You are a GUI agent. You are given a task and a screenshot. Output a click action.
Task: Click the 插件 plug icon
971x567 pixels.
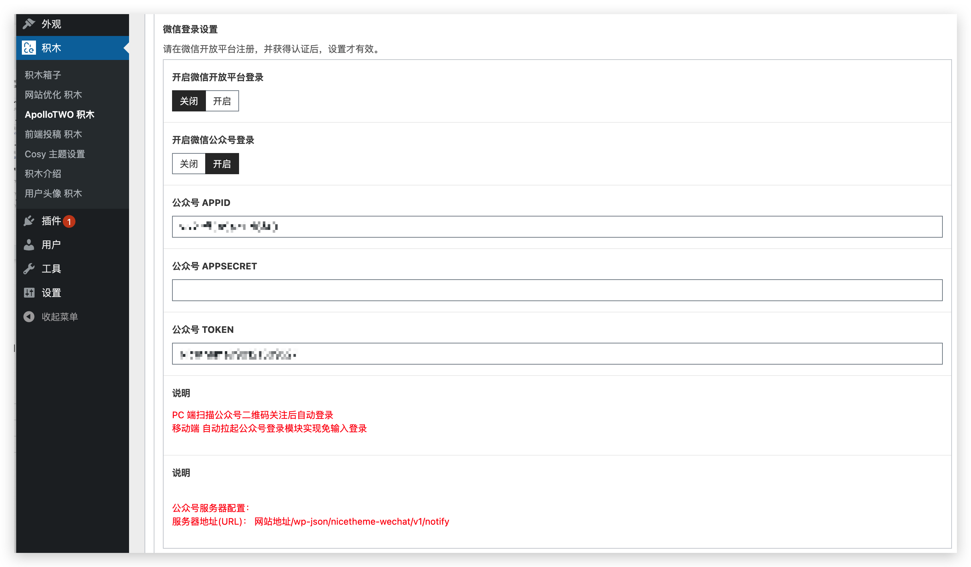[x=29, y=221]
